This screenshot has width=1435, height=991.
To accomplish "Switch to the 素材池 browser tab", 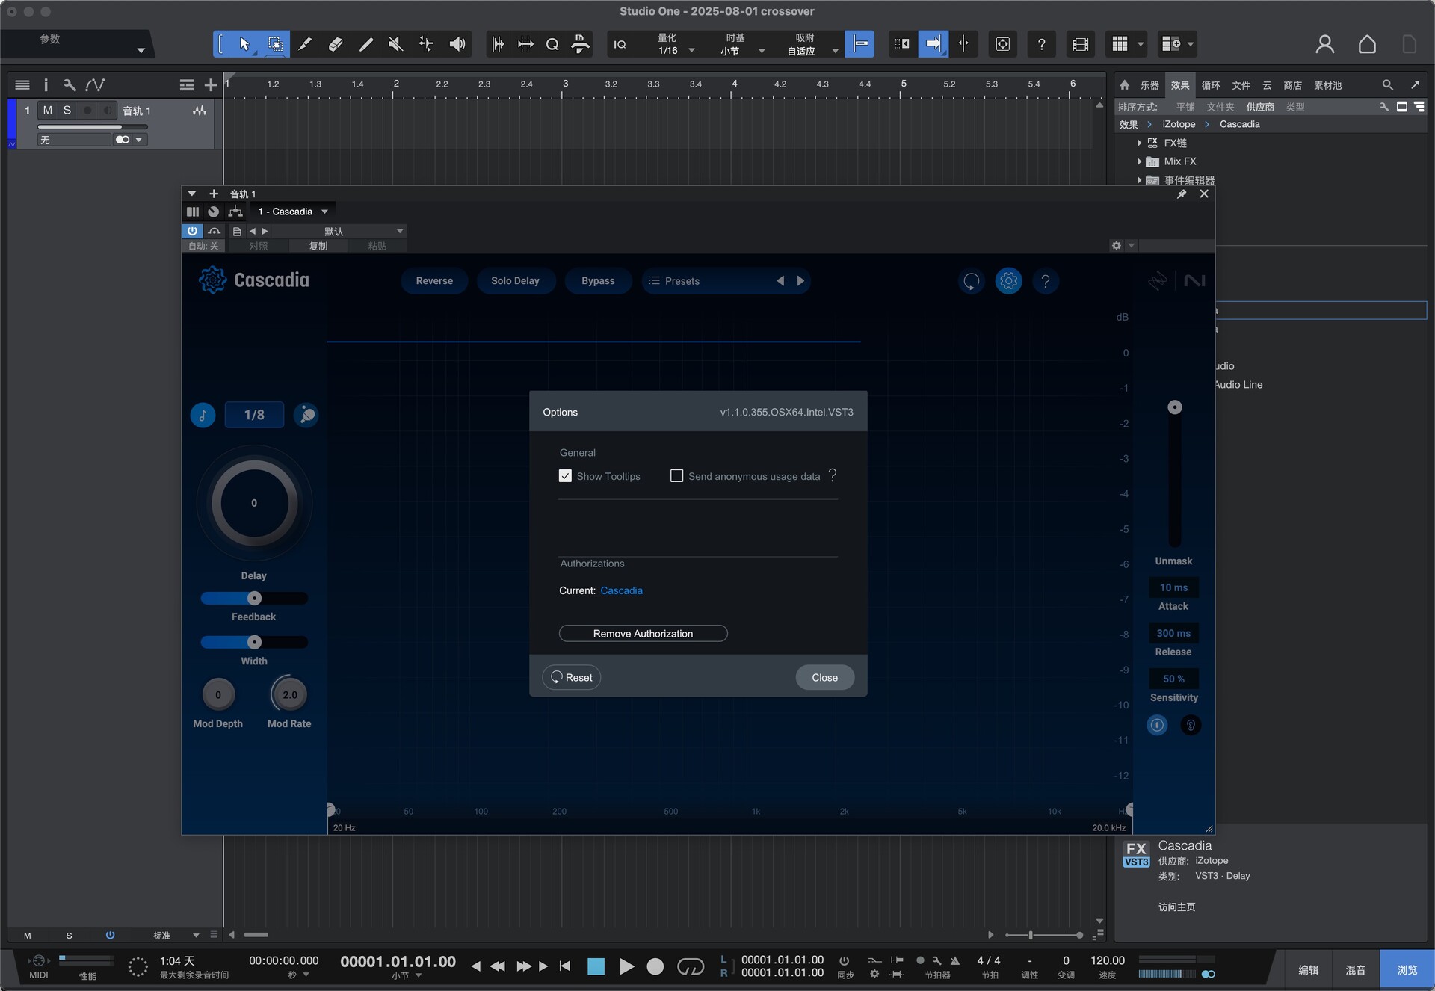I will pos(1328,85).
